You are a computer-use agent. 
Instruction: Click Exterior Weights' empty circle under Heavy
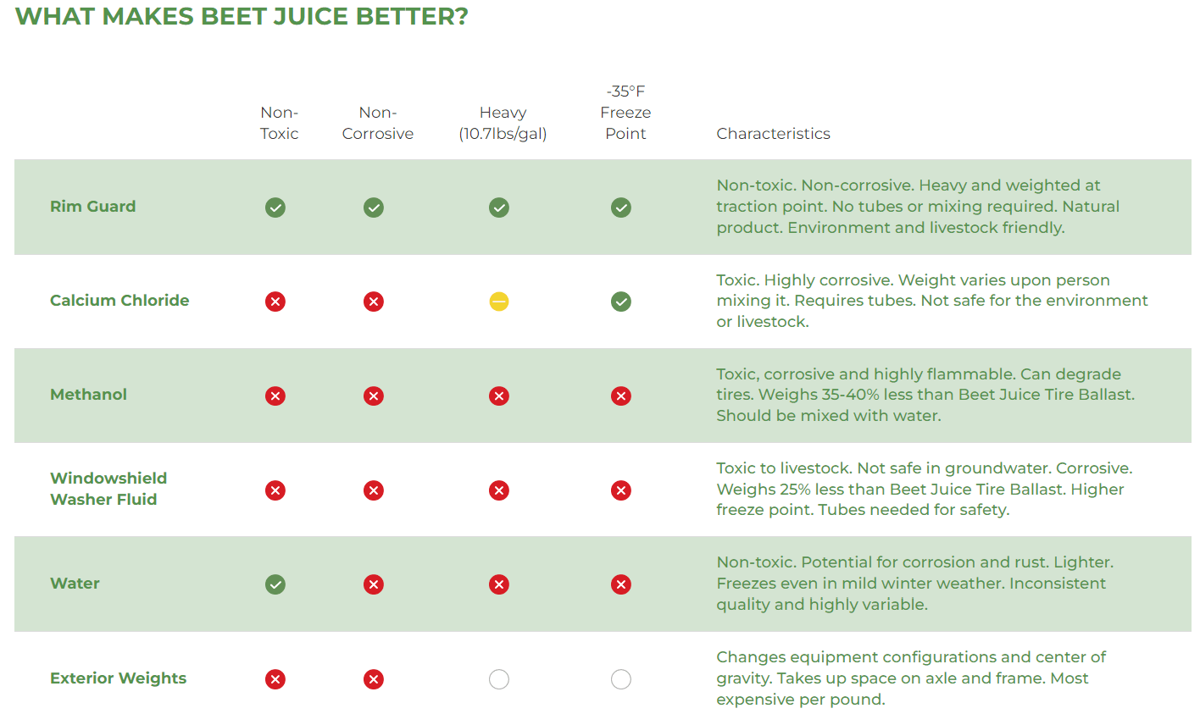(499, 679)
